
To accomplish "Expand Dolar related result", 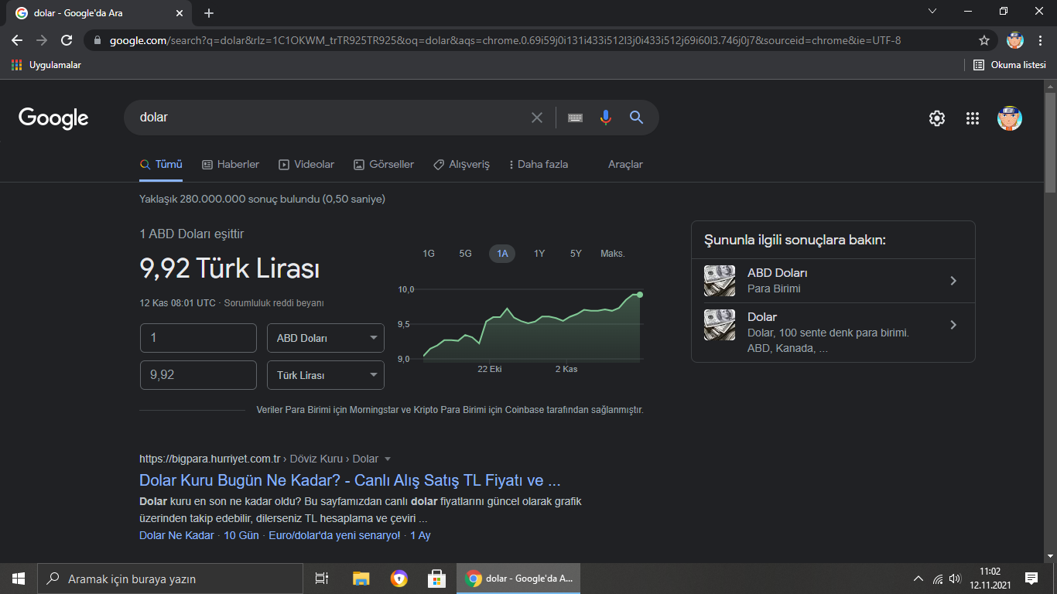I will pyautogui.click(x=833, y=333).
